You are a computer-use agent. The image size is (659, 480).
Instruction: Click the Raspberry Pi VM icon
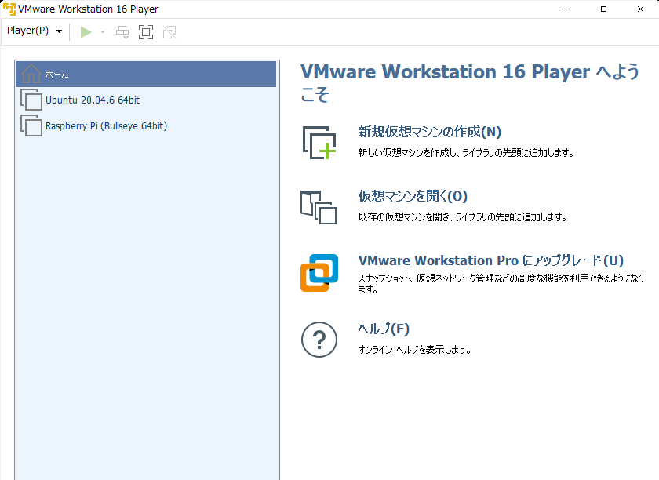click(x=31, y=125)
